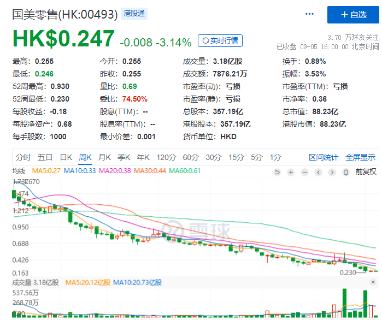Switch to 月K monthly chart tab
Screen dimensions: 382x320
coord(104,157)
